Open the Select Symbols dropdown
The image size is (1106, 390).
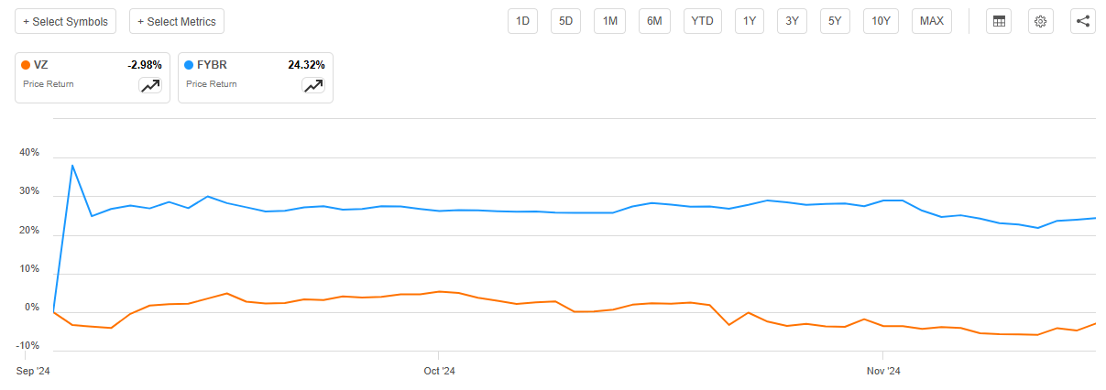[65, 21]
